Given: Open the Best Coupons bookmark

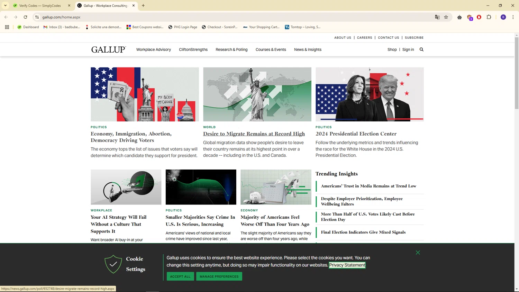Looking at the screenshot, I should (145, 27).
